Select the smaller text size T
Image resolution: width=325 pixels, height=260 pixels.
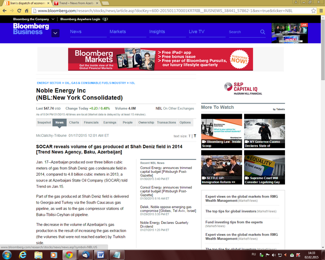click(x=189, y=136)
